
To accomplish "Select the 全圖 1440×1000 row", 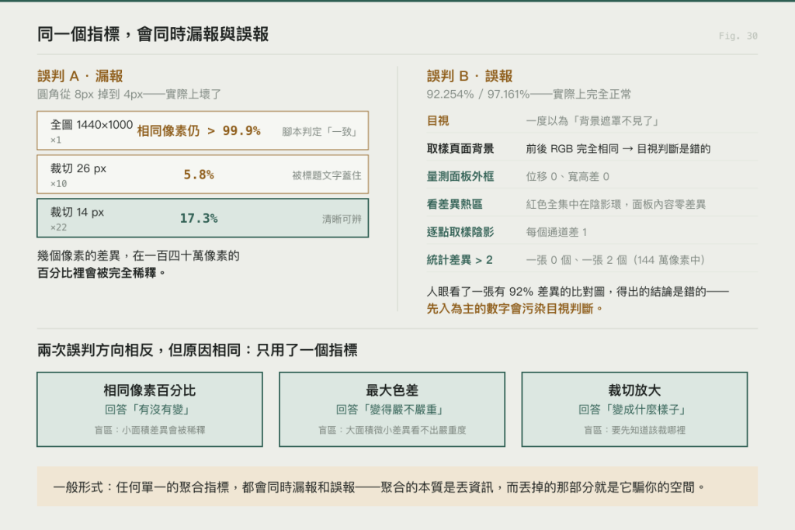I will (203, 130).
